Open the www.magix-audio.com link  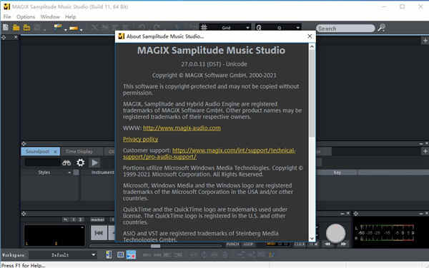[x=182, y=128]
